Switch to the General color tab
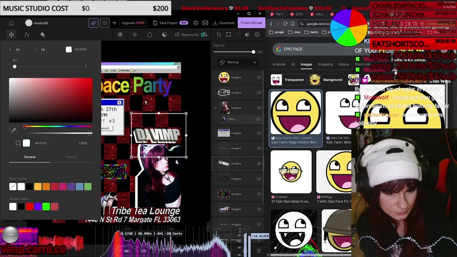Image resolution: width=457 pixels, height=257 pixels. pyautogui.click(x=30, y=157)
